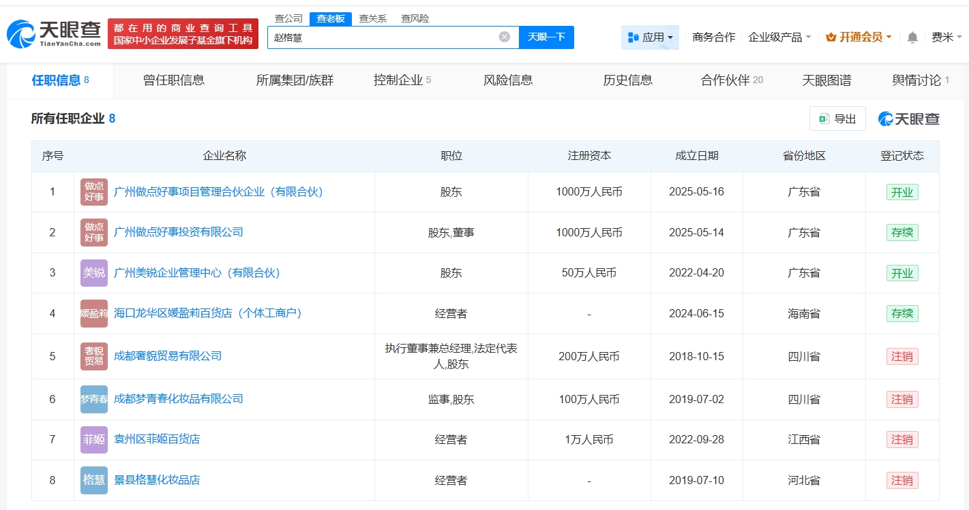Click the 50万人民币 capital cell
Image resolution: width=969 pixels, height=510 pixels.
tap(589, 273)
